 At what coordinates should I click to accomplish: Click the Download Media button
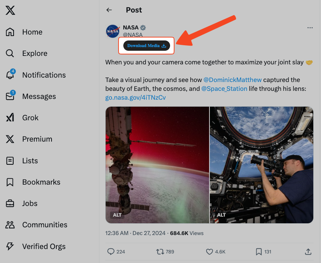pos(147,46)
